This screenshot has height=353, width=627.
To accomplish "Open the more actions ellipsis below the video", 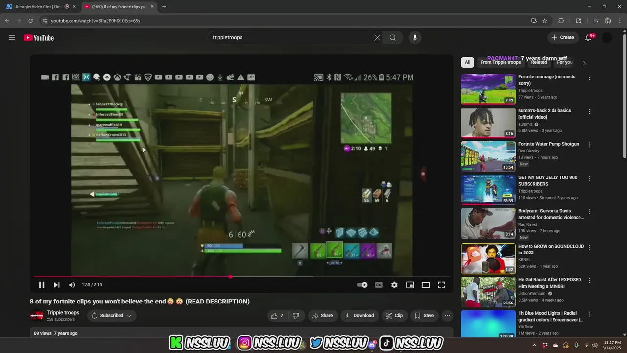I will pos(447,316).
